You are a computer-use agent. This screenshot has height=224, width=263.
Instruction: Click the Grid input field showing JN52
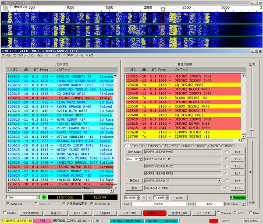209,204
